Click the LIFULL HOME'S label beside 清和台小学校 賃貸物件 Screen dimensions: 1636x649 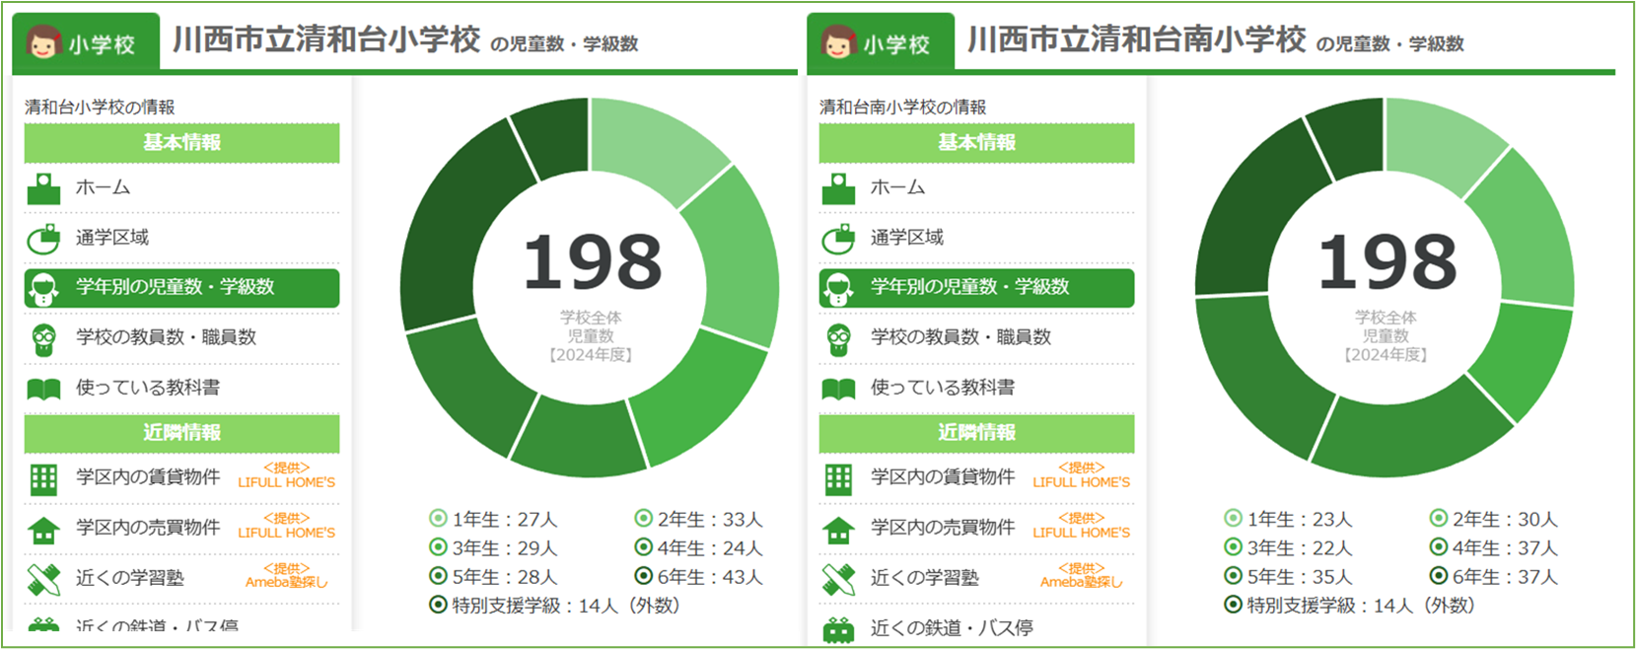pyautogui.click(x=286, y=482)
